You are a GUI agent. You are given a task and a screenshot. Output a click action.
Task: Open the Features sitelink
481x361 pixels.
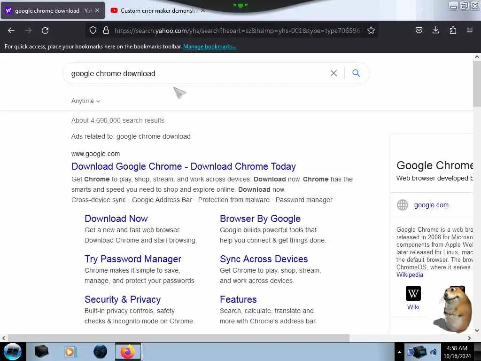coord(238,299)
